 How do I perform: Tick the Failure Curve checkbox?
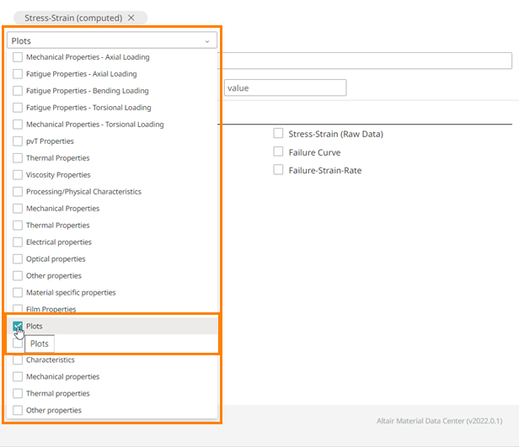point(278,152)
